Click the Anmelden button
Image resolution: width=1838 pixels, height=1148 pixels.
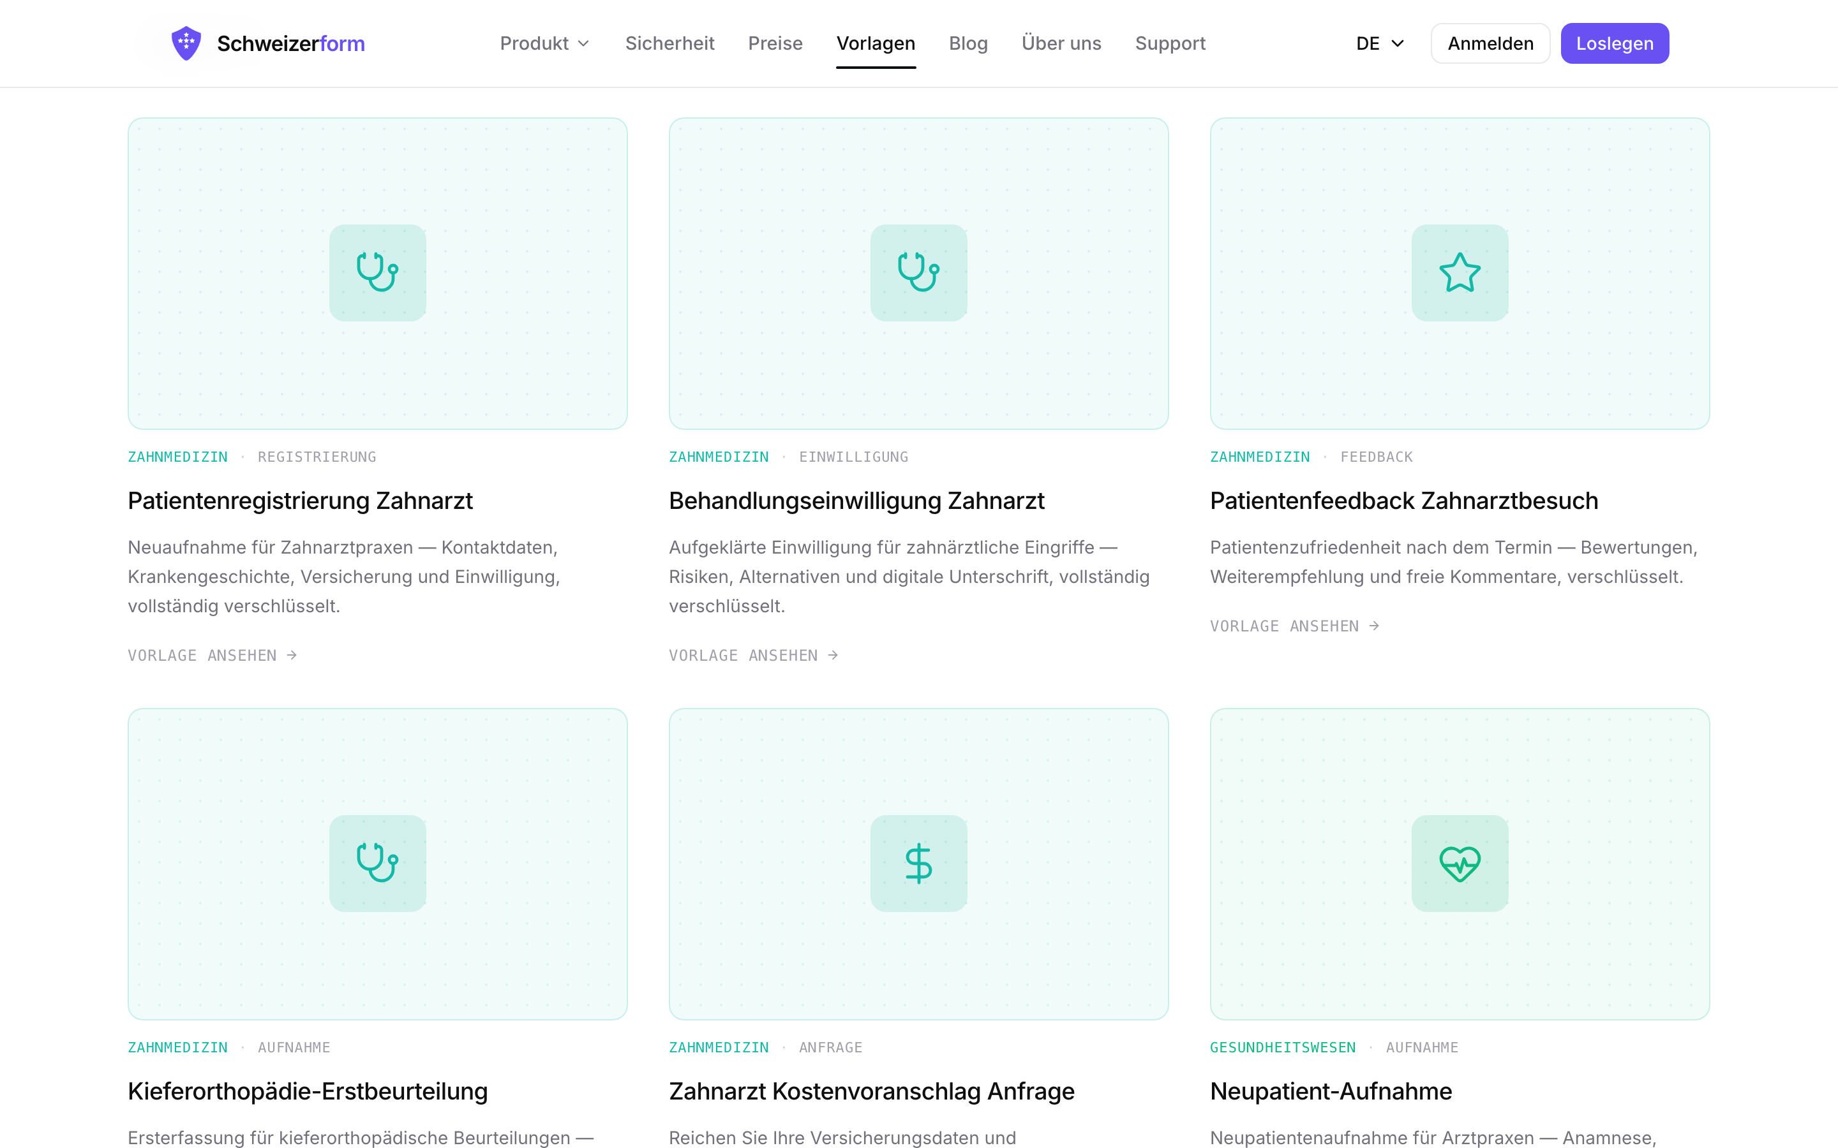click(1490, 43)
